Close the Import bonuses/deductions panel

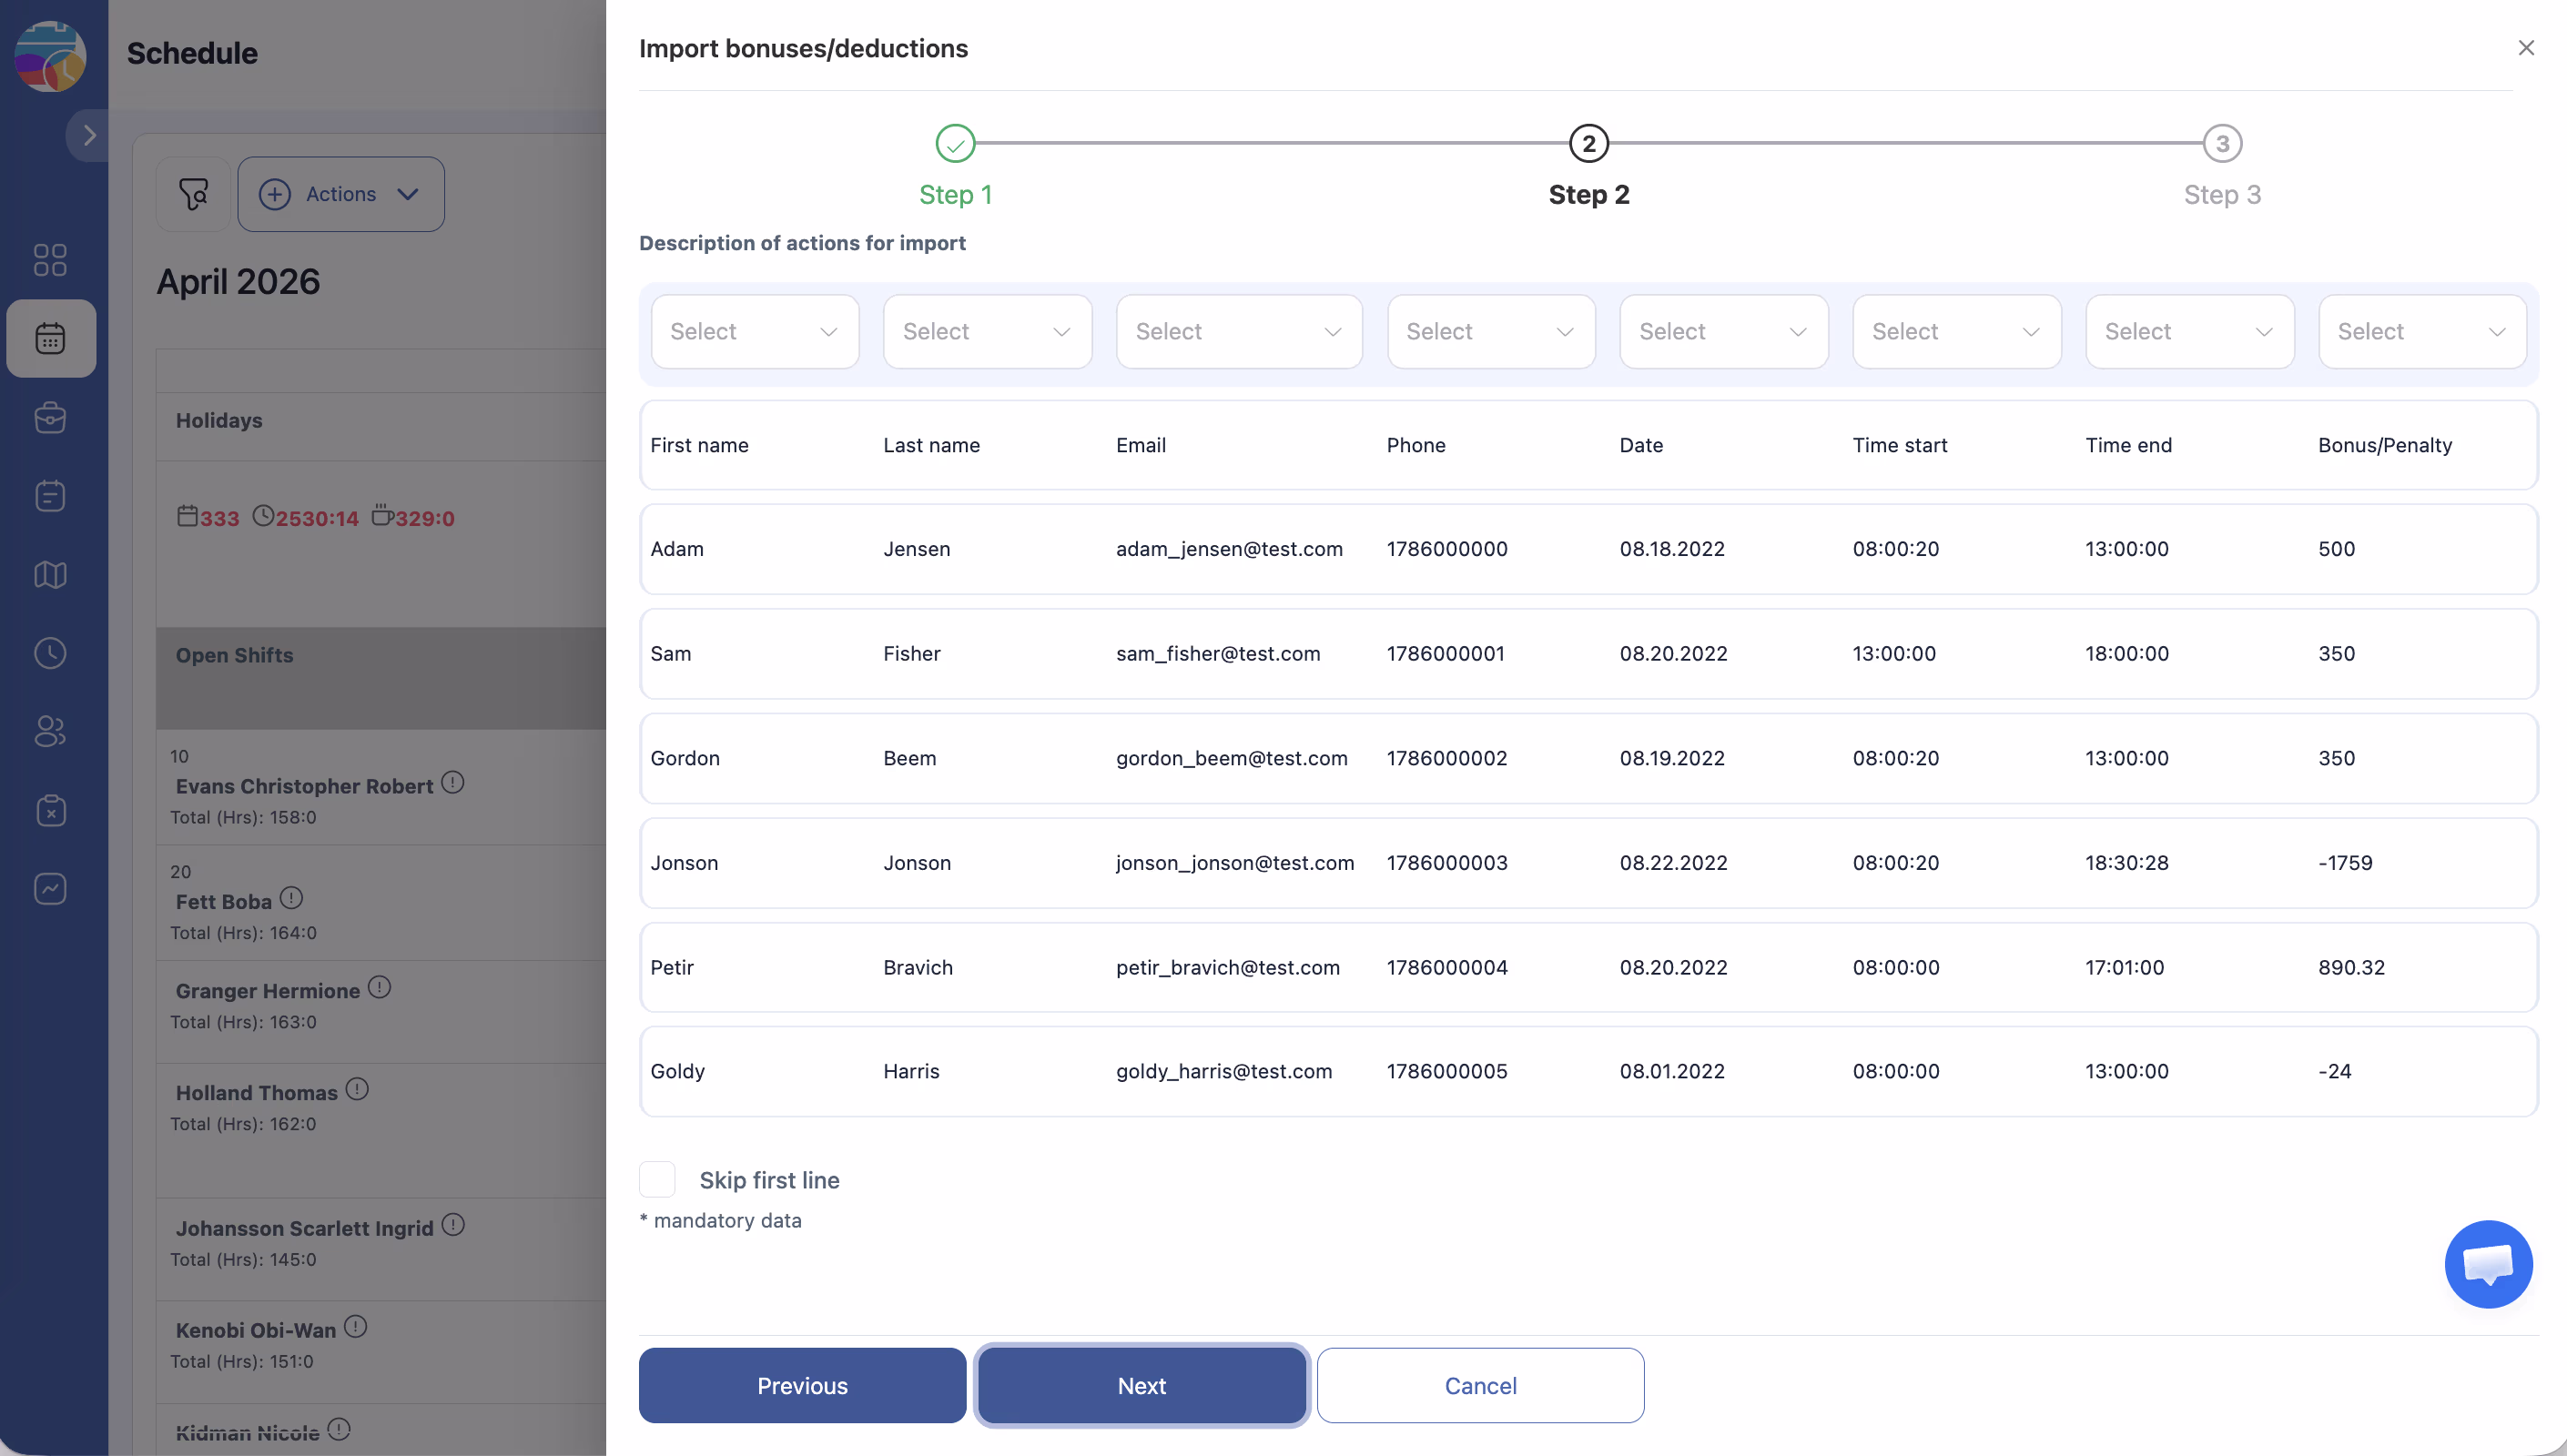(x=2525, y=48)
